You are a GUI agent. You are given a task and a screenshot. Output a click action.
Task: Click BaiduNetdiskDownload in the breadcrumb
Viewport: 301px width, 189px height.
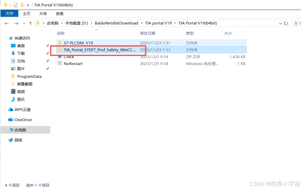116,23
